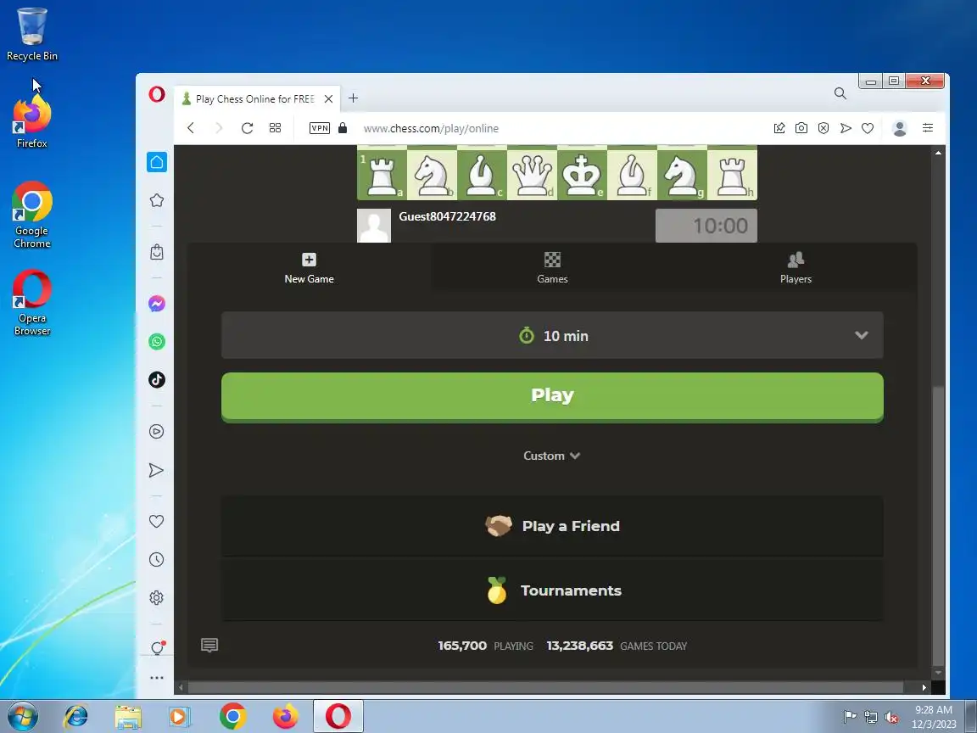
Task: Click the address bar URL field
Action: click(431, 128)
